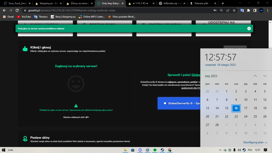272x153 pixels.
Task: Click the Linki taskbar toolbar
Action: coord(10,150)
